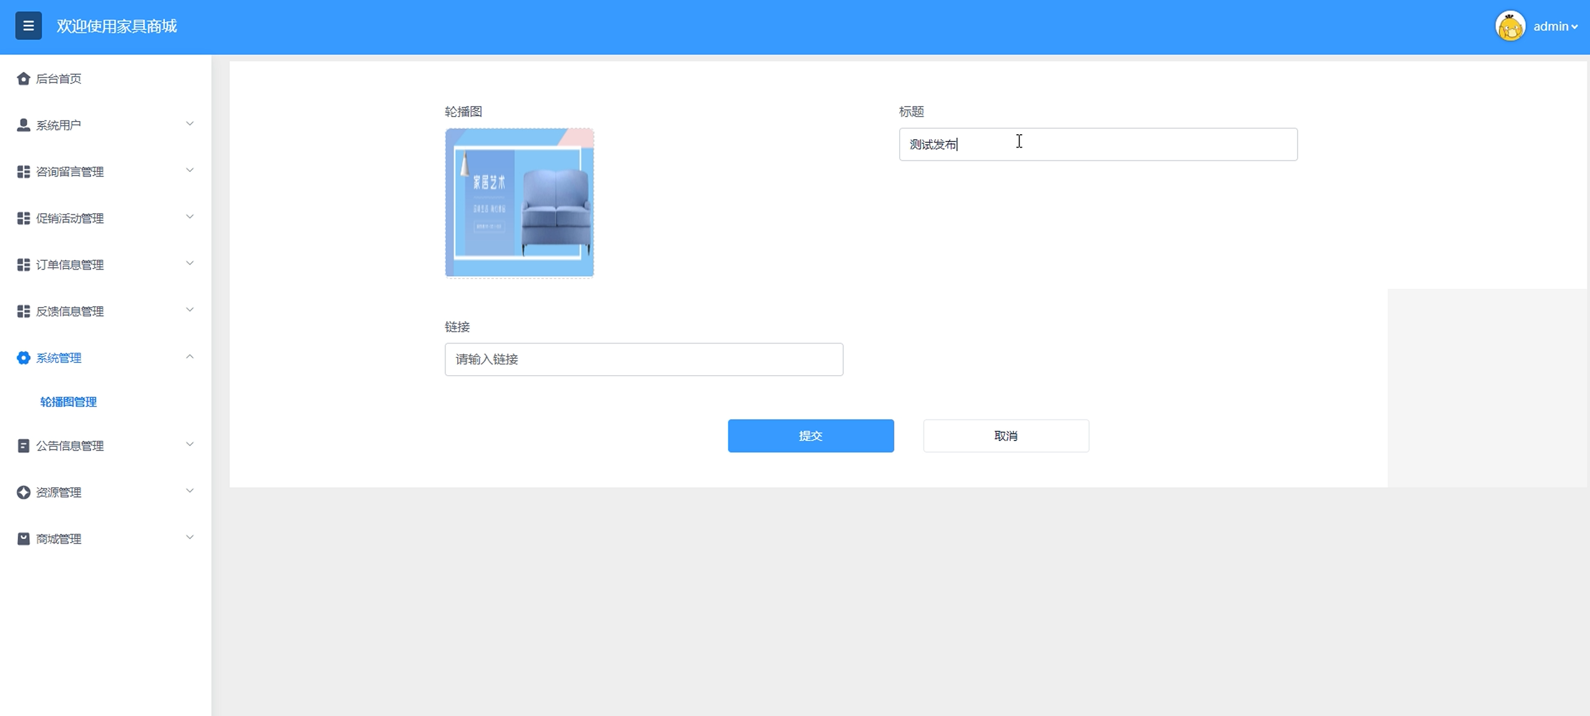Viewport: 1590px width, 716px height.
Task: Click the hamburger menu icon in the header
Action: tap(28, 26)
